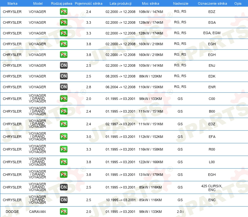Click the ON icon in the 10.1995 ENC row
The image size is (248, 217).
63,200
